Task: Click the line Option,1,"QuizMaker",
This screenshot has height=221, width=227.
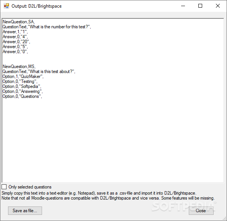Action: click(23, 76)
